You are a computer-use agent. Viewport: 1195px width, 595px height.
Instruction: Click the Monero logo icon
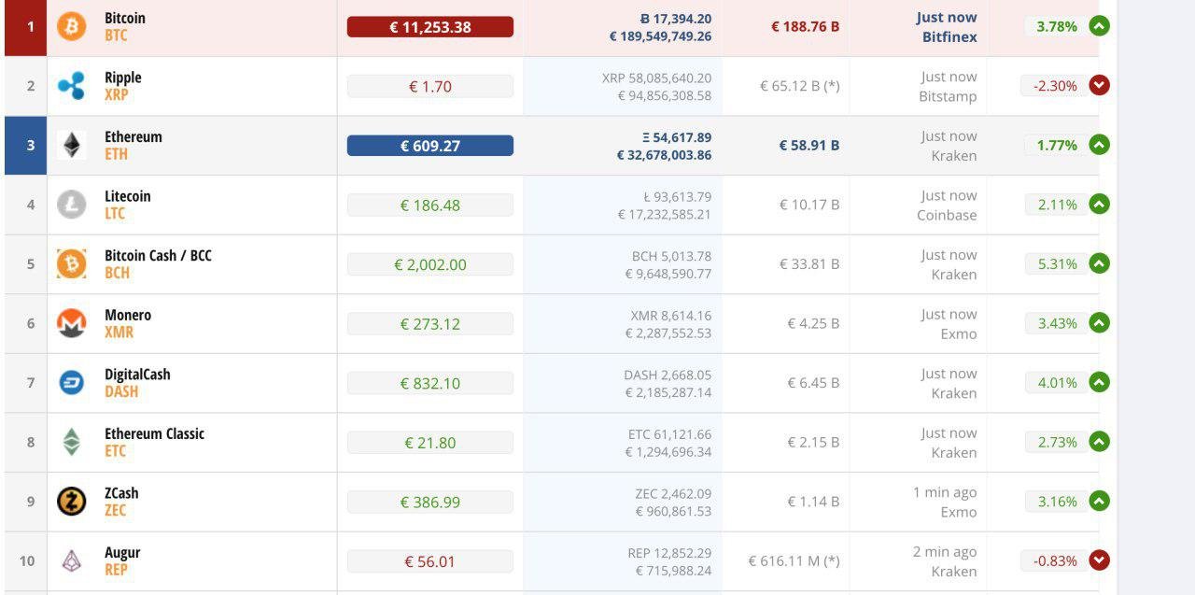click(71, 323)
